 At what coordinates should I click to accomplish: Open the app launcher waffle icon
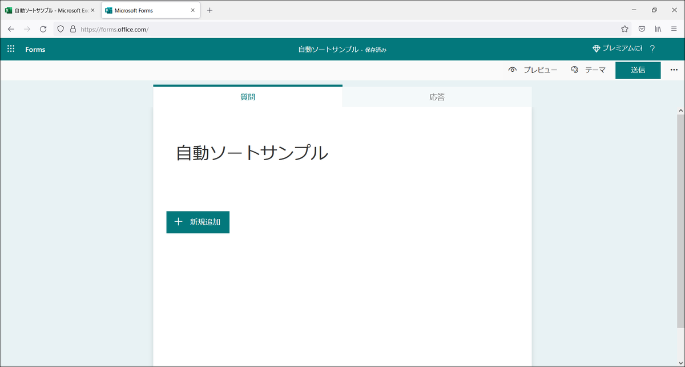(x=10, y=48)
